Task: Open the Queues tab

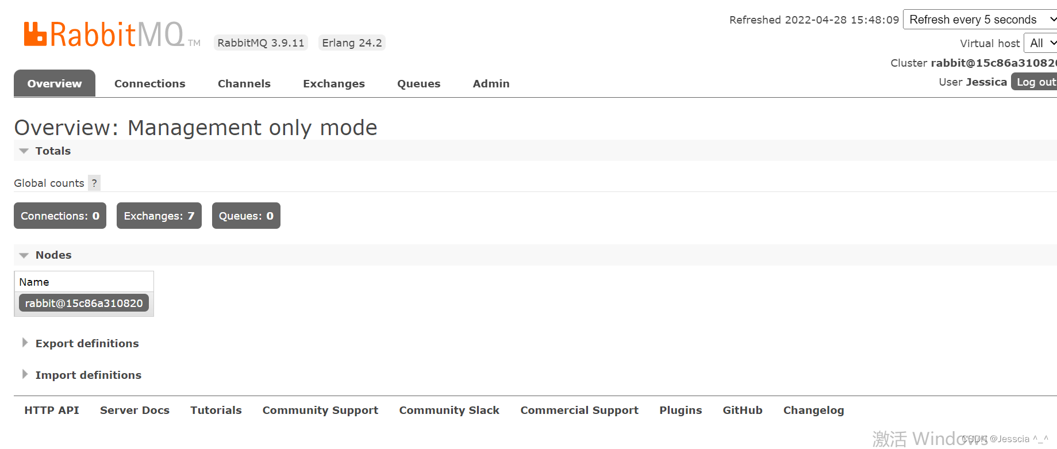Action: click(x=418, y=83)
